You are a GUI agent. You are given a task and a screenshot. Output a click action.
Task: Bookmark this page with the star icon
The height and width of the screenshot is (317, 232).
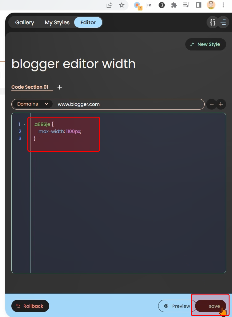(x=122, y=5)
